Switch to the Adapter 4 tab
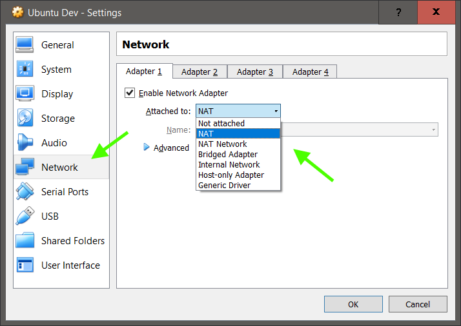This screenshot has height=326, width=461. coord(310,72)
